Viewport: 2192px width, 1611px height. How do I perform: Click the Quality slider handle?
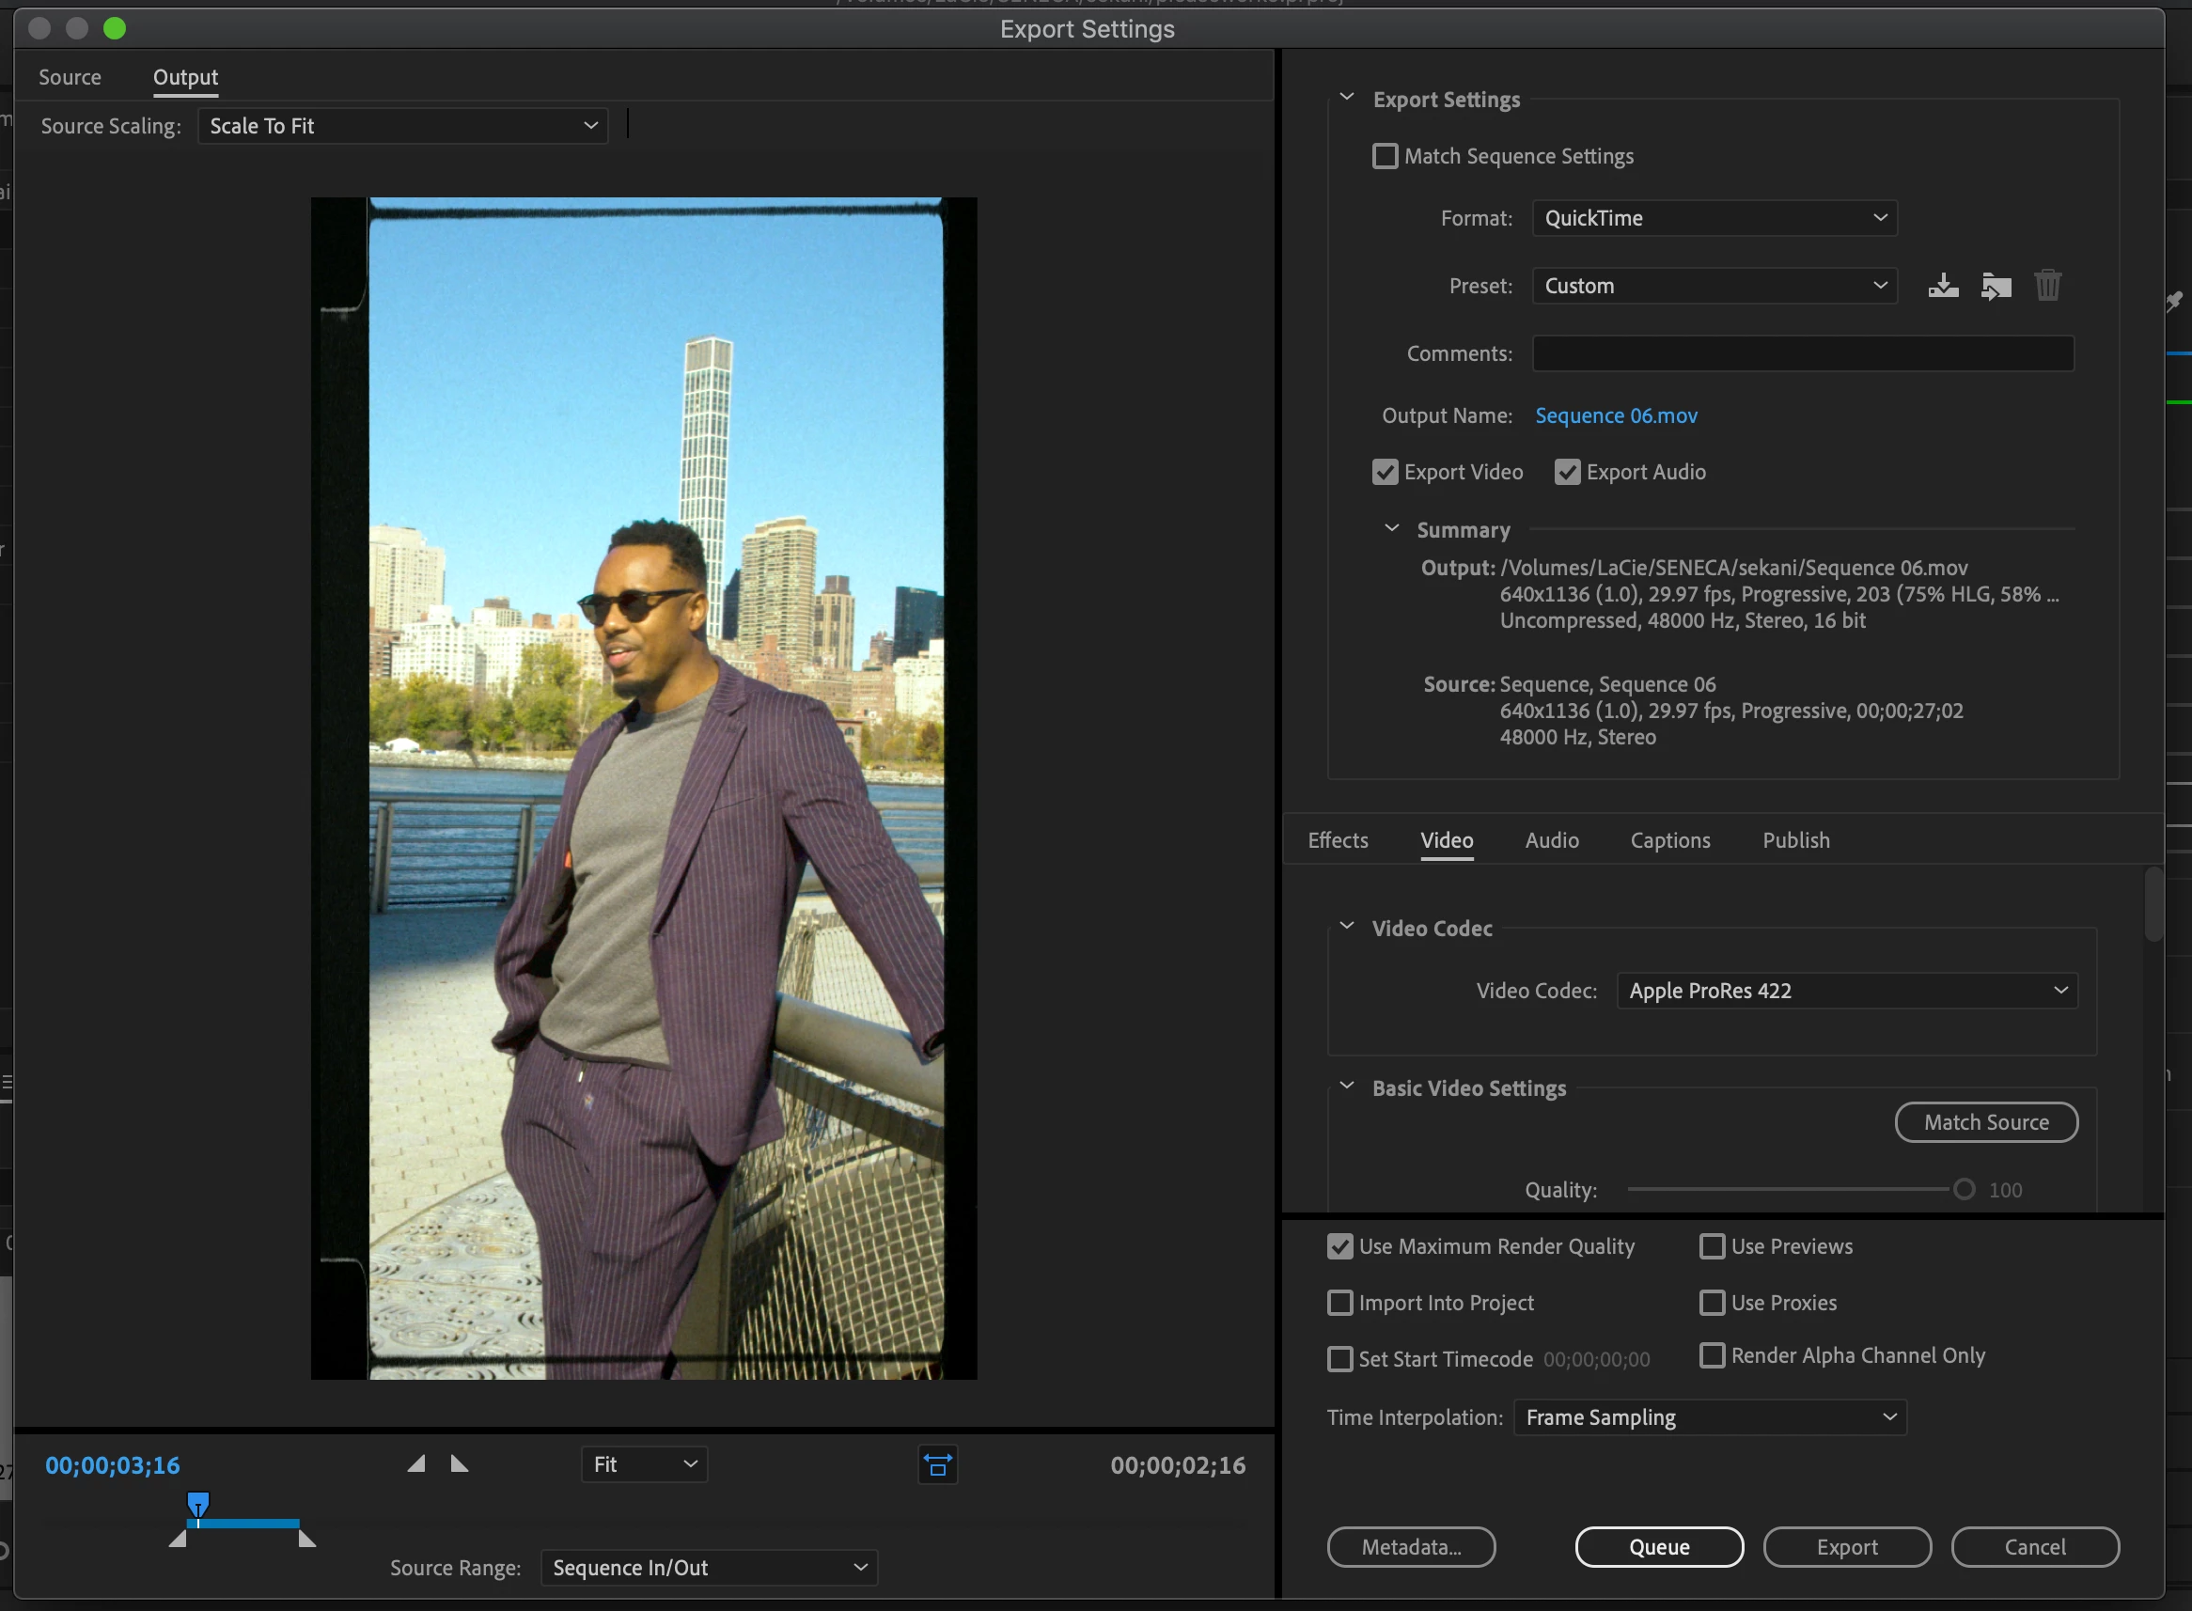pos(1964,1189)
